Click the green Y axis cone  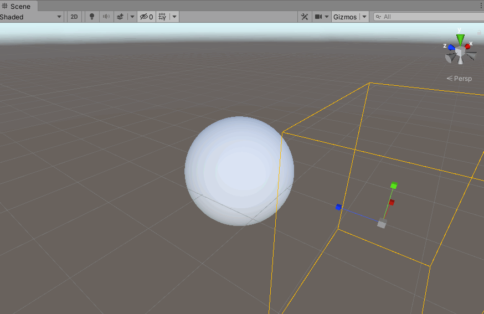(x=461, y=39)
